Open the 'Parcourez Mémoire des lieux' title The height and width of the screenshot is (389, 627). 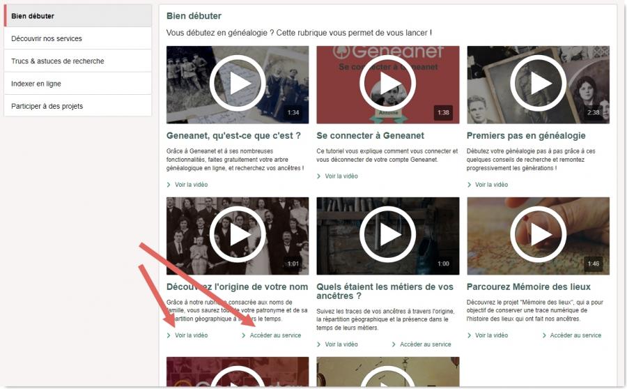coord(529,287)
